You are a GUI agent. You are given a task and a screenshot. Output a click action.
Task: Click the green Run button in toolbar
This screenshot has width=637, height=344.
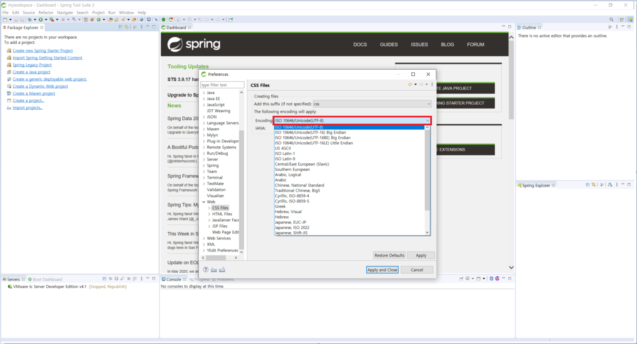click(40, 19)
